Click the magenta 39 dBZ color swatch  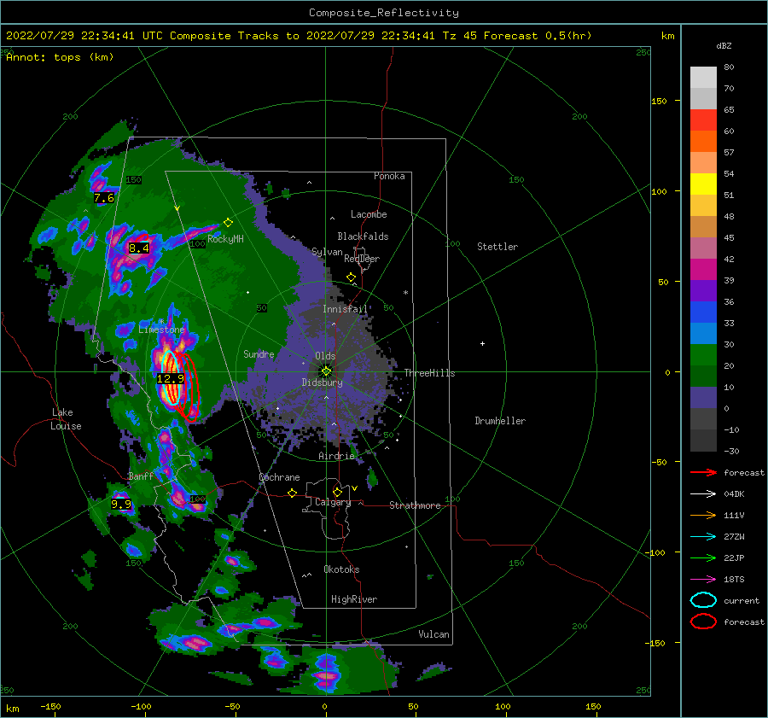pyautogui.click(x=703, y=269)
